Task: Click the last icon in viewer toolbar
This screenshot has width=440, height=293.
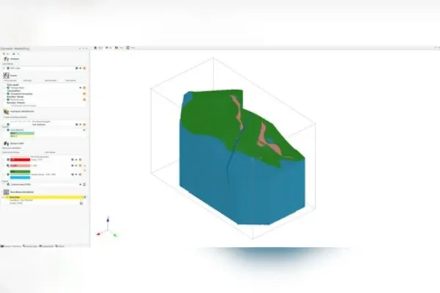Action: pyautogui.click(x=128, y=48)
